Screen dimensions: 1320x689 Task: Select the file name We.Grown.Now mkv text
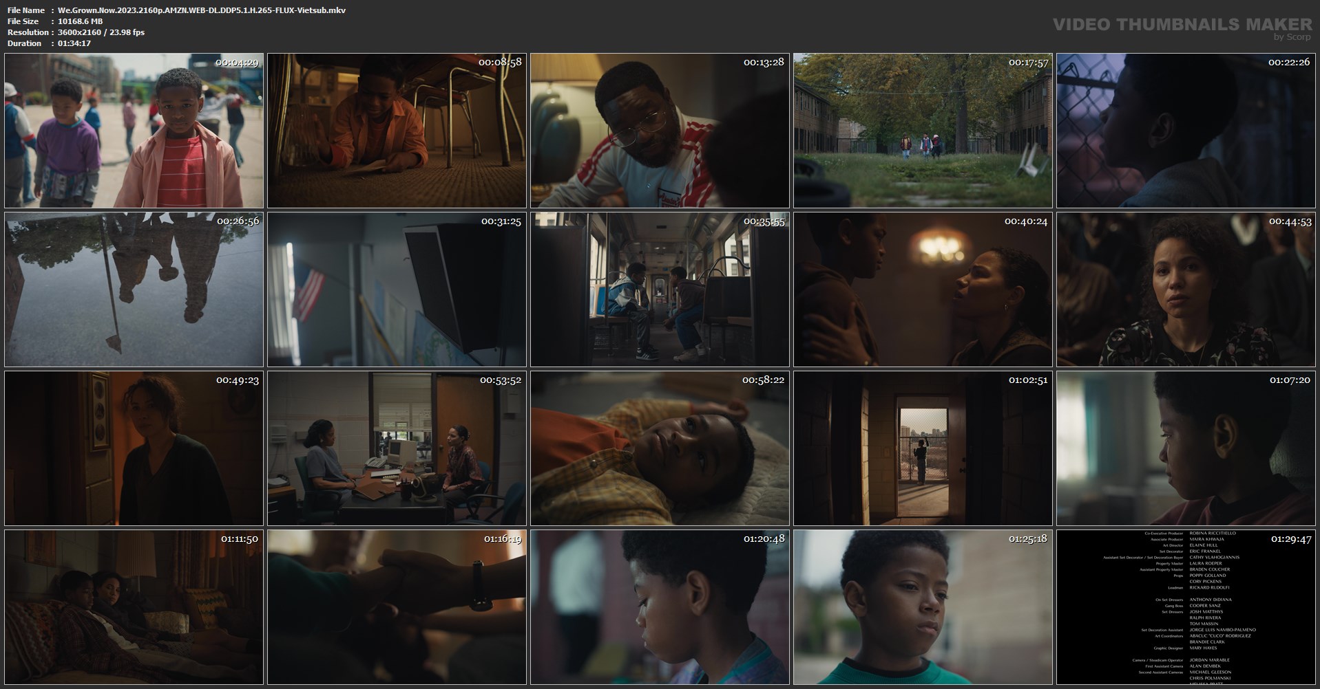tap(202, 10)
